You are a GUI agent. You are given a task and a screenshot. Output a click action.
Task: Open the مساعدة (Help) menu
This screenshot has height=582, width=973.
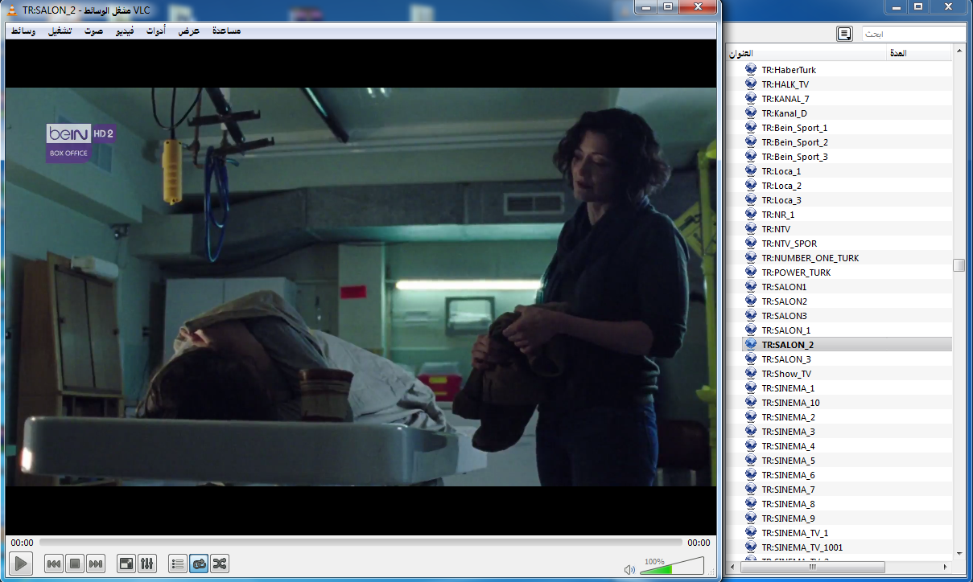[x=226, y=31]
